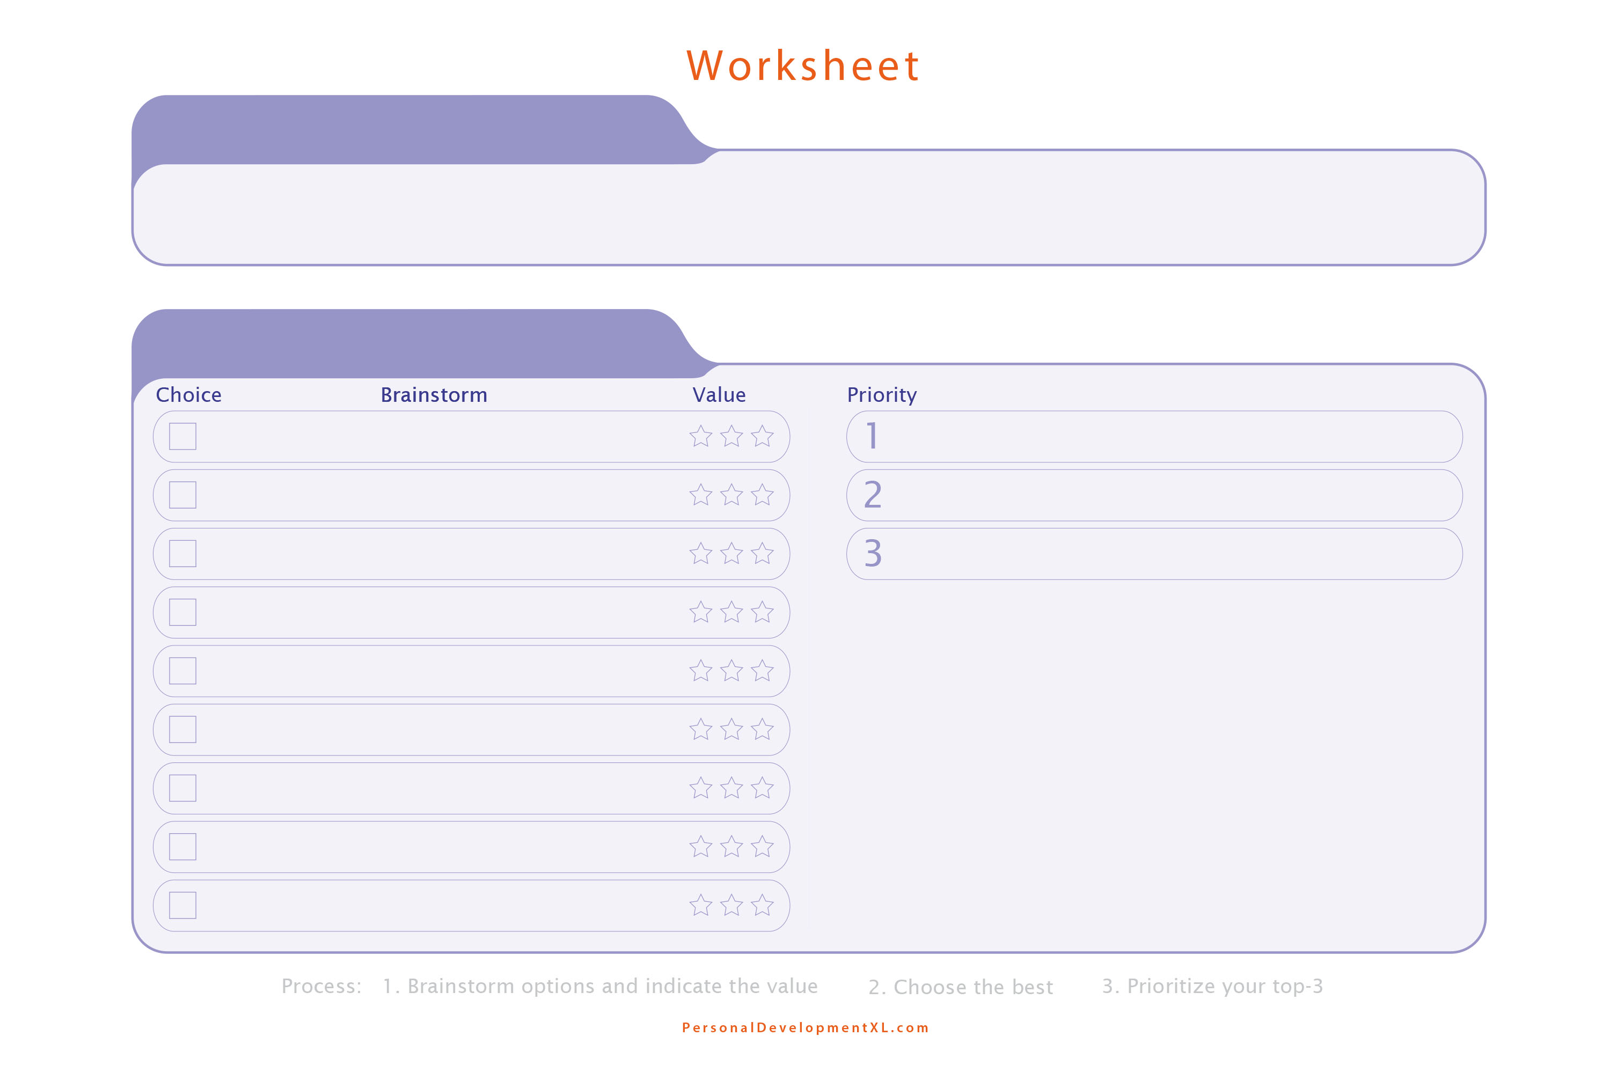Tick the Choice checkbox in the eighth row
This screenshot has height=1073, width=1610.
[x=183, y=847]
